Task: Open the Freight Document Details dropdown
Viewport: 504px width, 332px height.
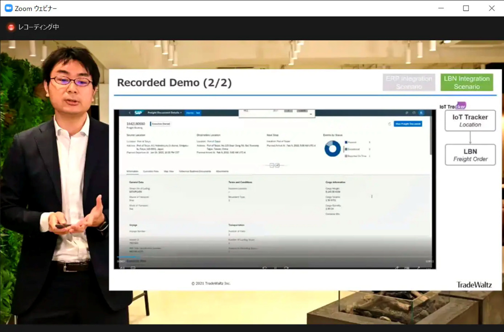Action: 164,113
